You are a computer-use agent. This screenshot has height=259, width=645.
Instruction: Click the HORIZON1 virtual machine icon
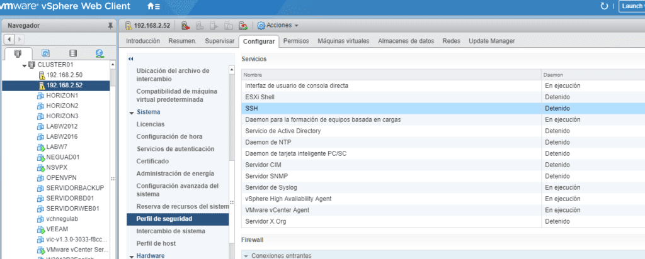click(41, 96)
